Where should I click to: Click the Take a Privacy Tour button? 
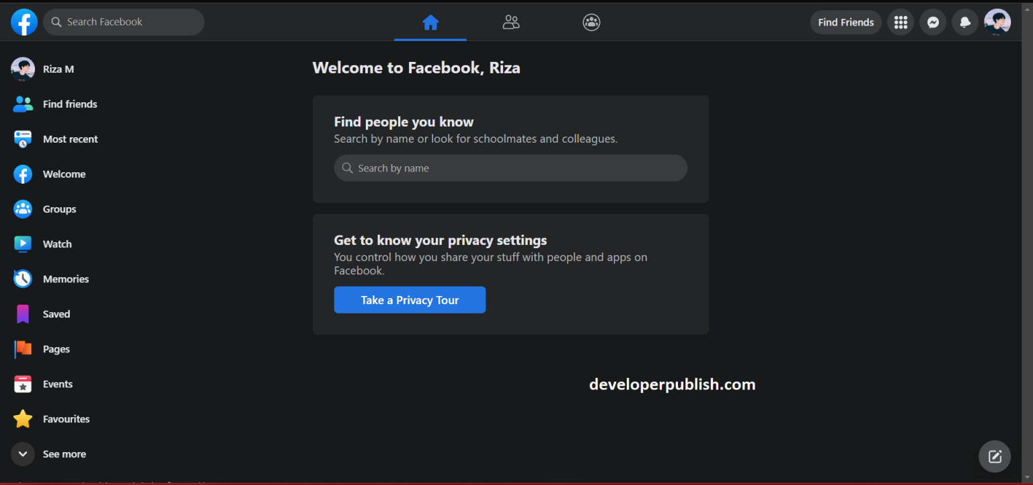point(410,299)
